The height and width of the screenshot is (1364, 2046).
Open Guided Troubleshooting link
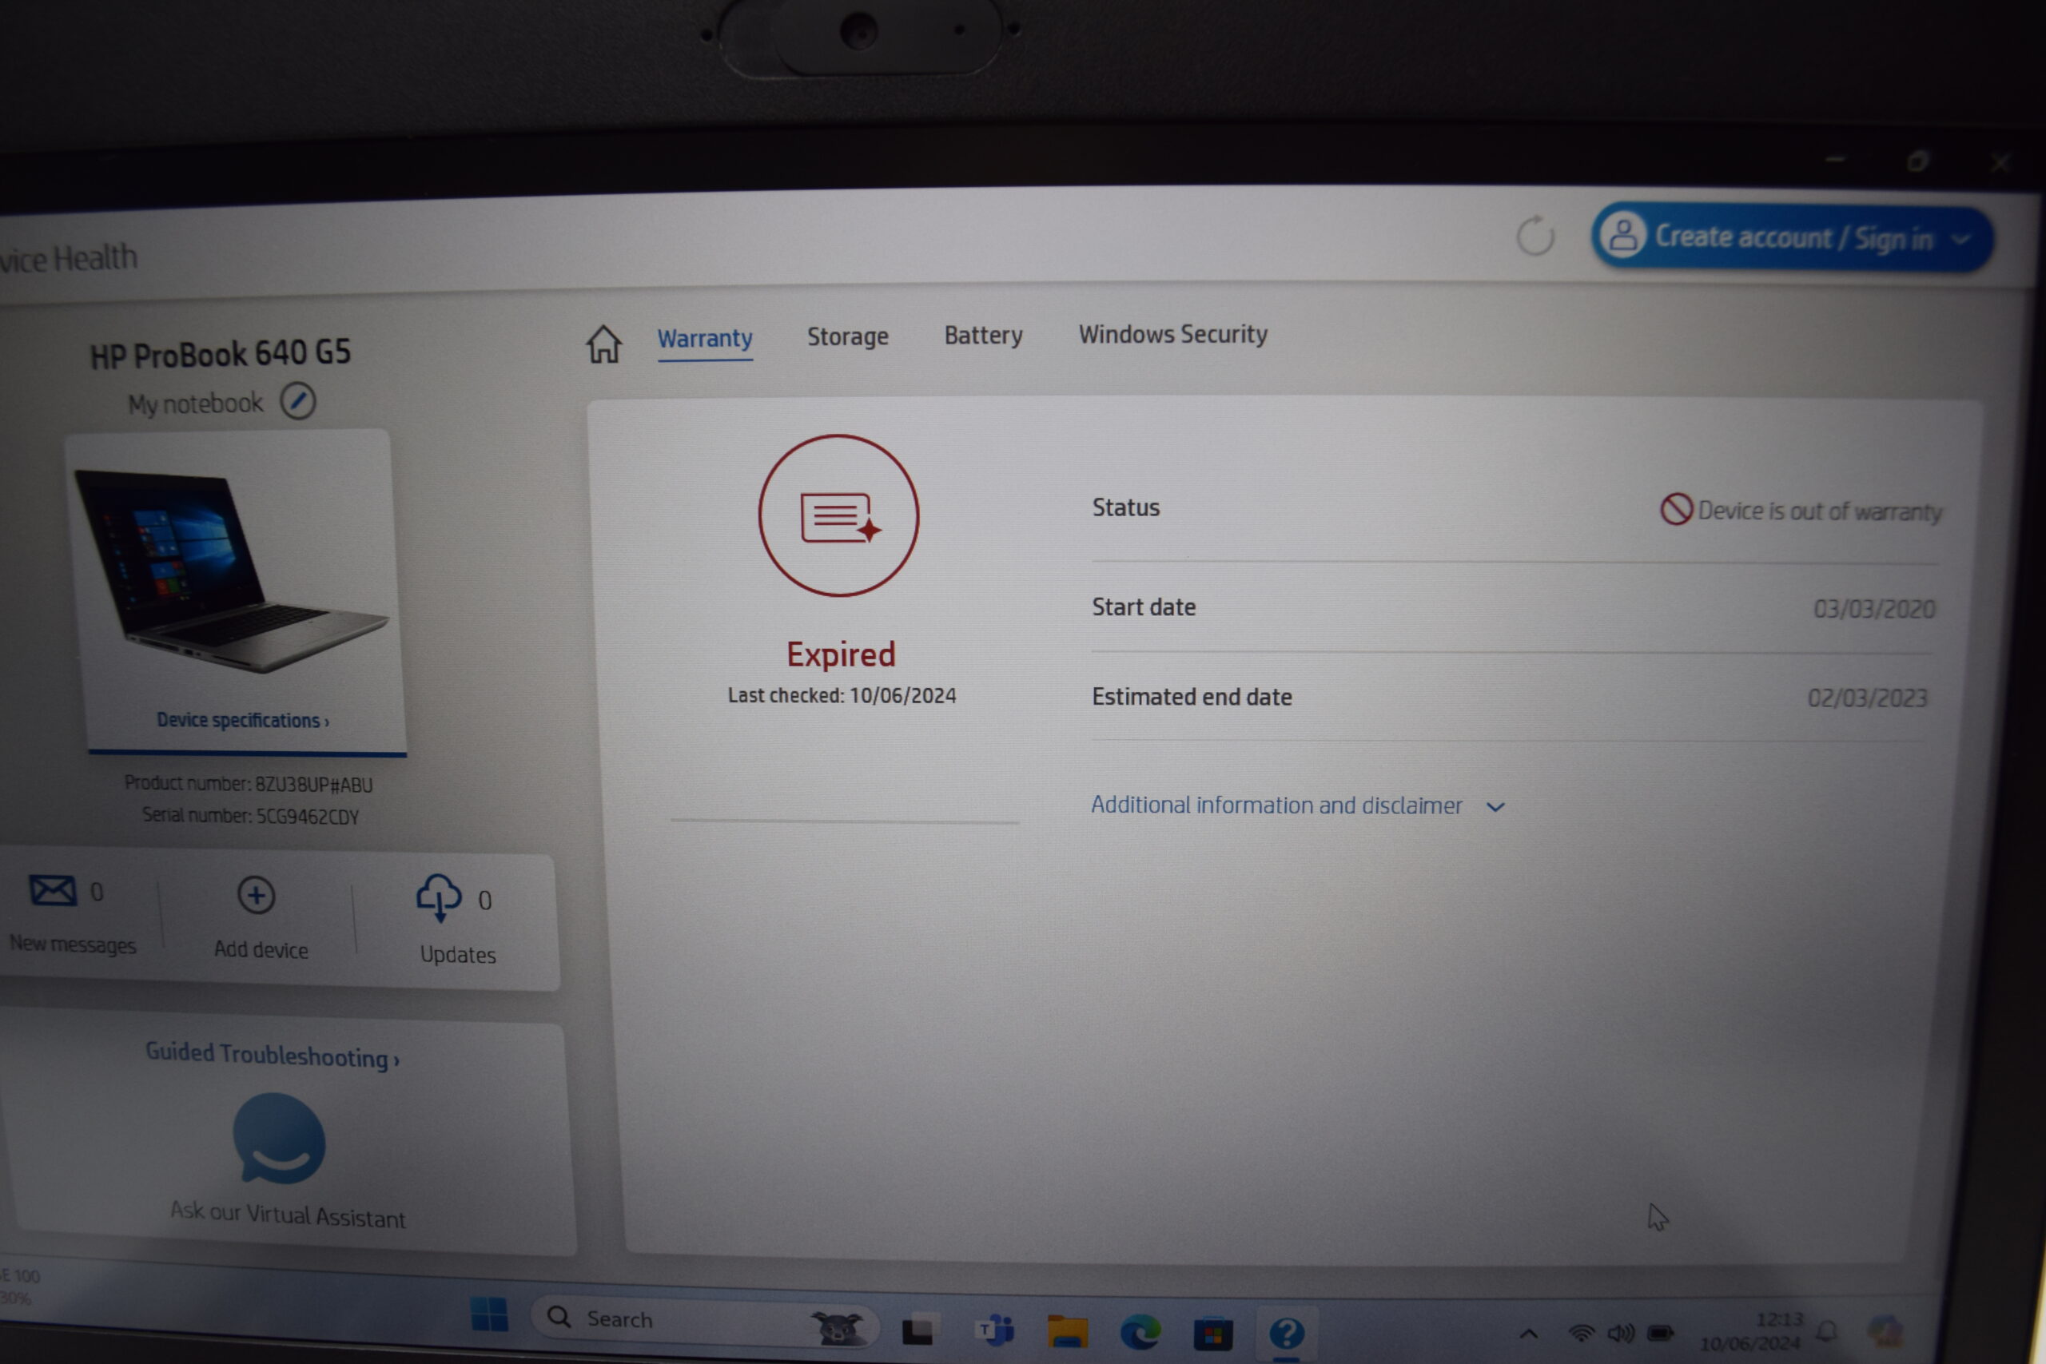tap(273, 1056)
